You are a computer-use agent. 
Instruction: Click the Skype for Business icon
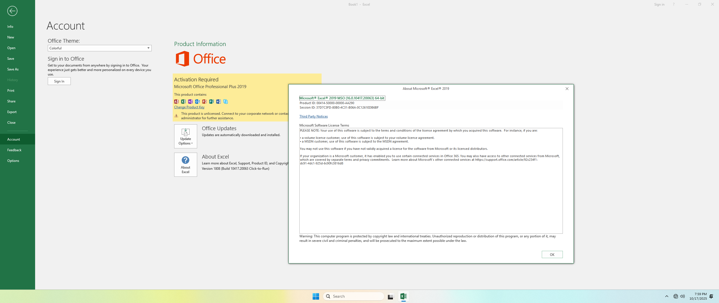tap(226, 102)
